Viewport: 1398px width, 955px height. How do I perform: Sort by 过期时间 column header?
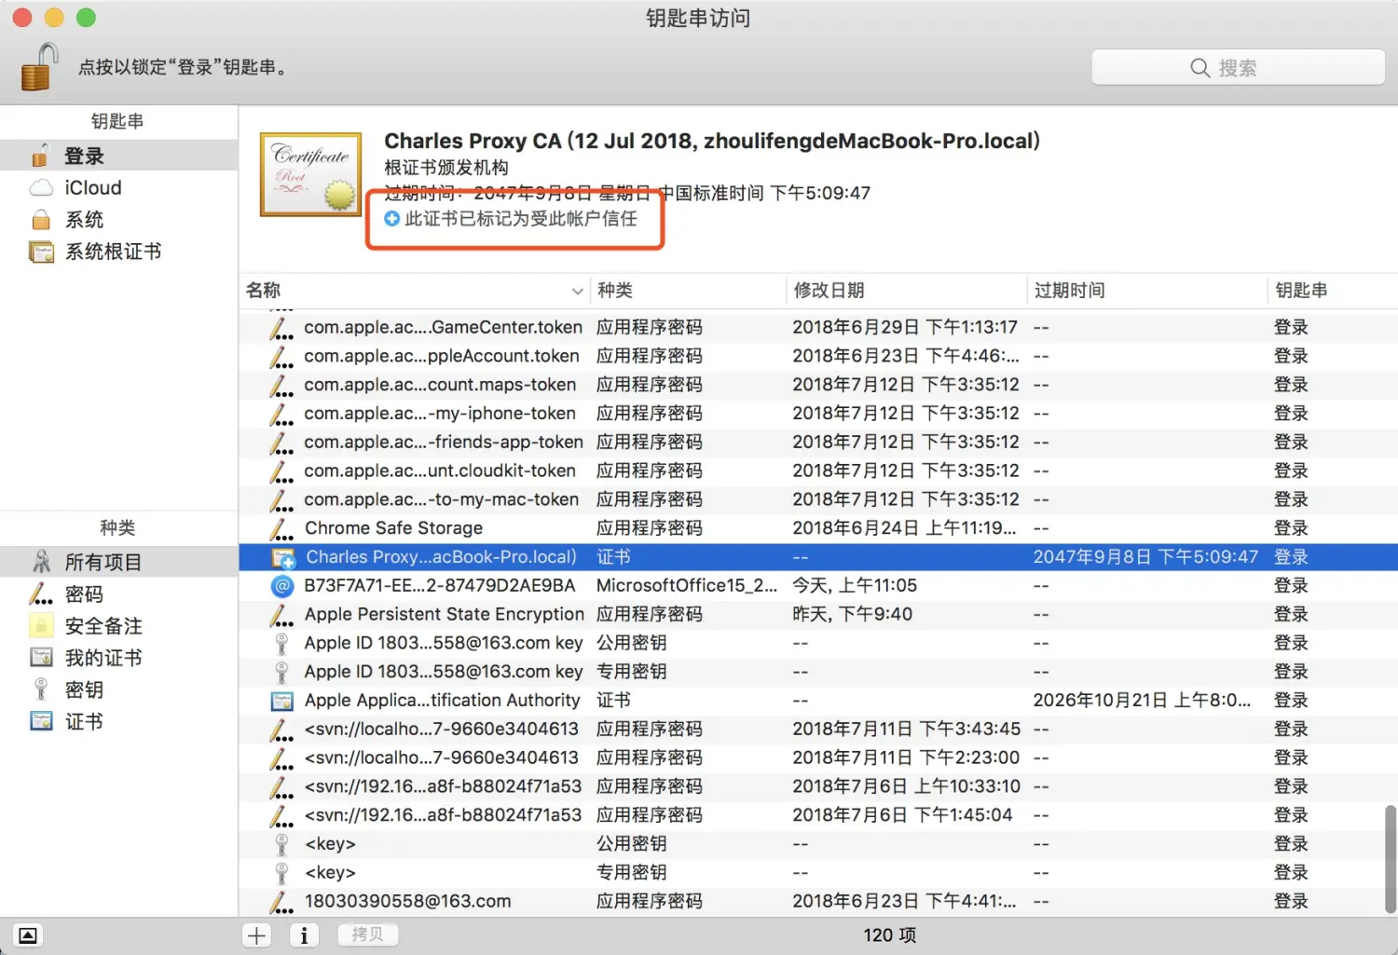point(1146,291)
